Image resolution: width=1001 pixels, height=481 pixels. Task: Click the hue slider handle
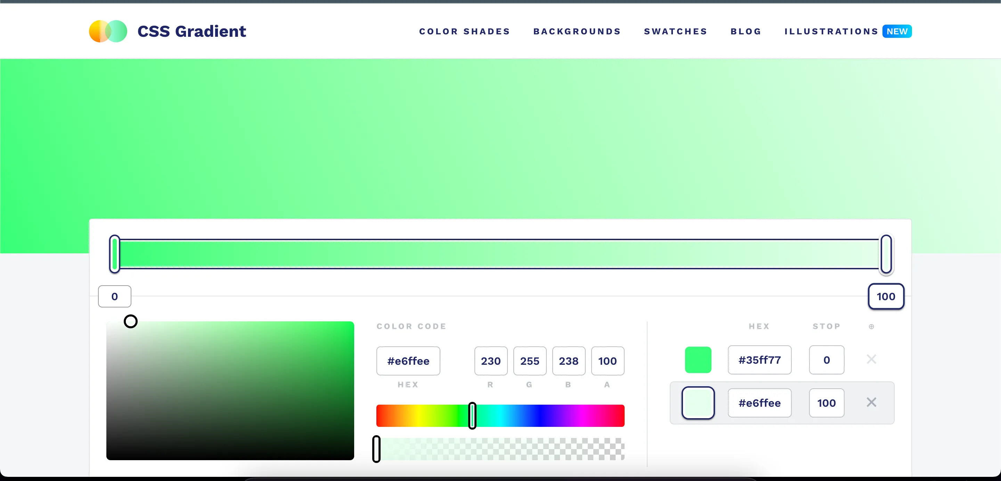pos(472,416)
